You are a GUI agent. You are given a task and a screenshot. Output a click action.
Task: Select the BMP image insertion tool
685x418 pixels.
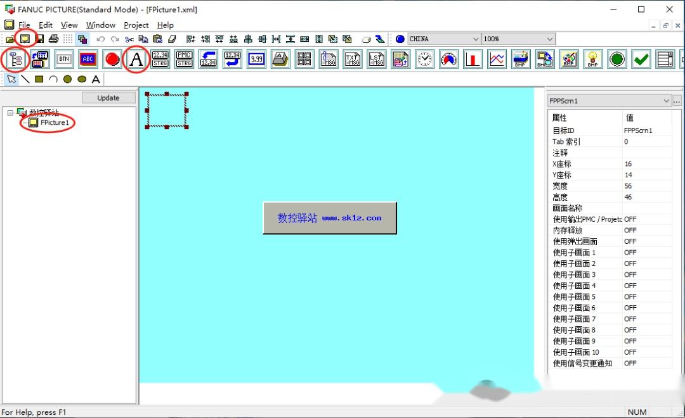pos(521,59)
